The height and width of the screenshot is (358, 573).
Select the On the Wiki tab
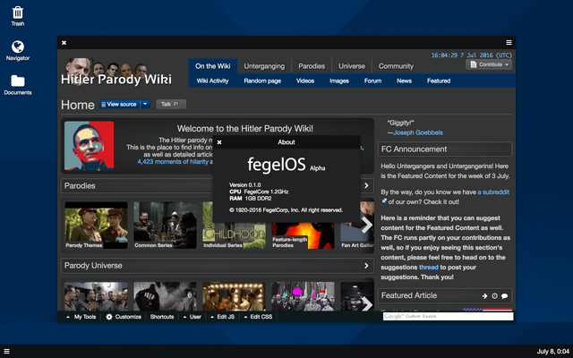click(x=213, y=66)
